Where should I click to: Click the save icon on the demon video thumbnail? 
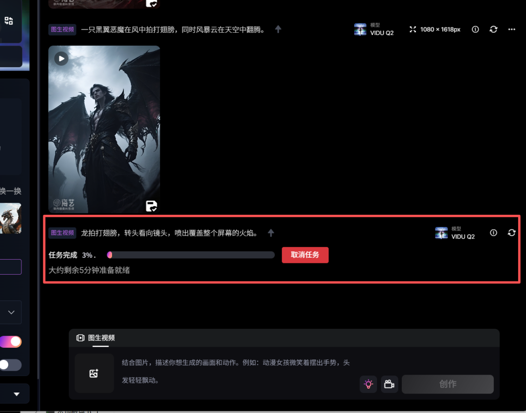(151, 206)
